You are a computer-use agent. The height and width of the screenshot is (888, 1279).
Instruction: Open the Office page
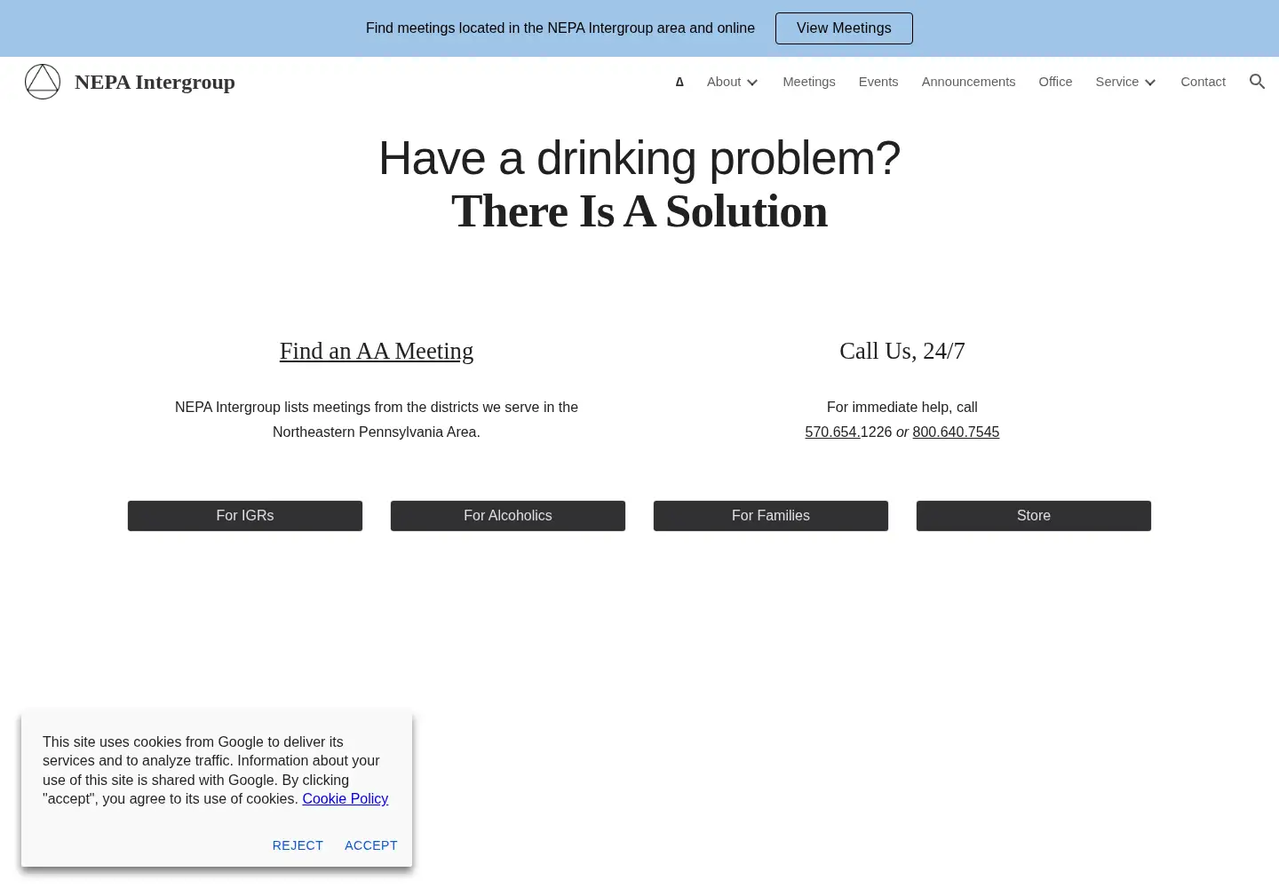pyautogui.click(x=1055, y=82)
